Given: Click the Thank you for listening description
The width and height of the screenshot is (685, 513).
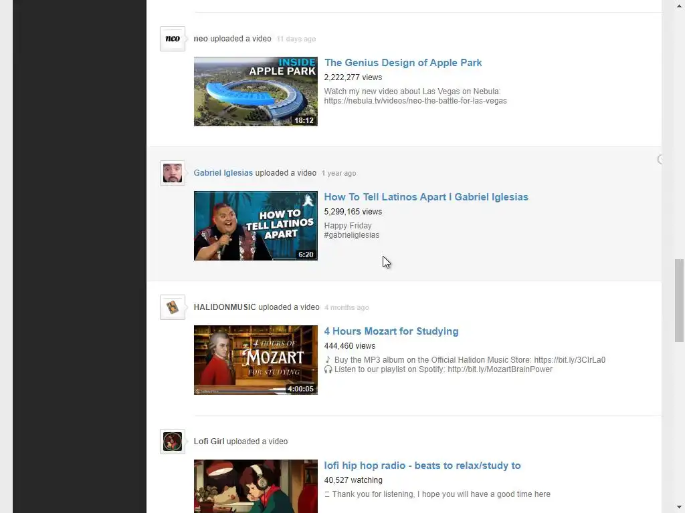Looking at the screenshot, I should 437,494.
